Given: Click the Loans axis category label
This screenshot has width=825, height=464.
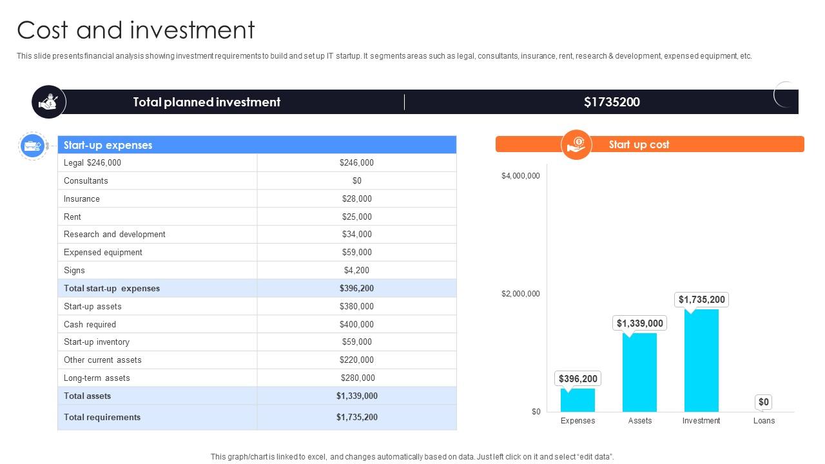Looking at the screenshot, I should [764, 421].
